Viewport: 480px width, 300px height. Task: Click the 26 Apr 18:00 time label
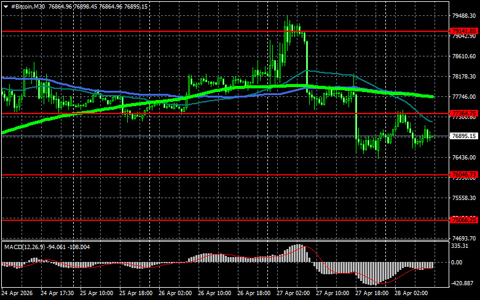point(254,293)
